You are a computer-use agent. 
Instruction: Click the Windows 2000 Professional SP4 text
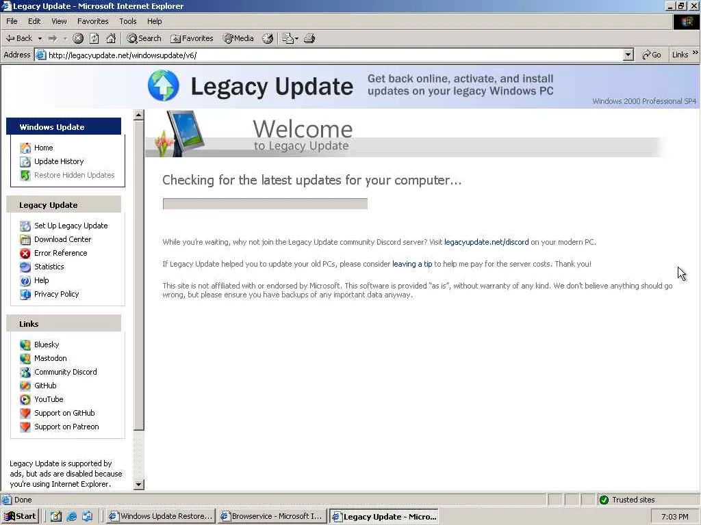click(x=643, y=101)
